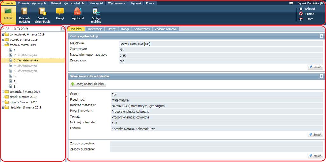The width and height of the screenshot is (326, 162).
Task: Click the Zasoby prywatne field
Action: tap(216, 144)
